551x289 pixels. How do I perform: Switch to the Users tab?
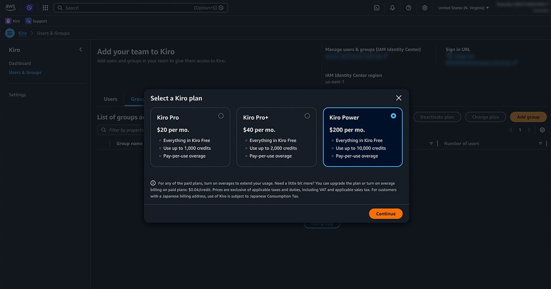(111, 99)
